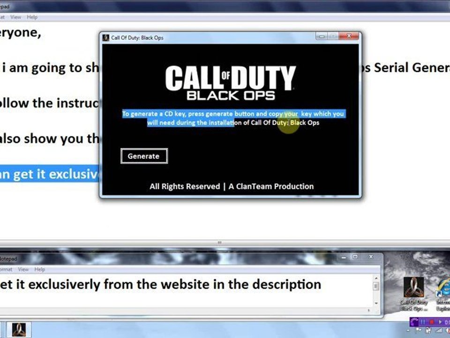Click the volume speaker tray icon
The image size is (450, 338).
447,330
